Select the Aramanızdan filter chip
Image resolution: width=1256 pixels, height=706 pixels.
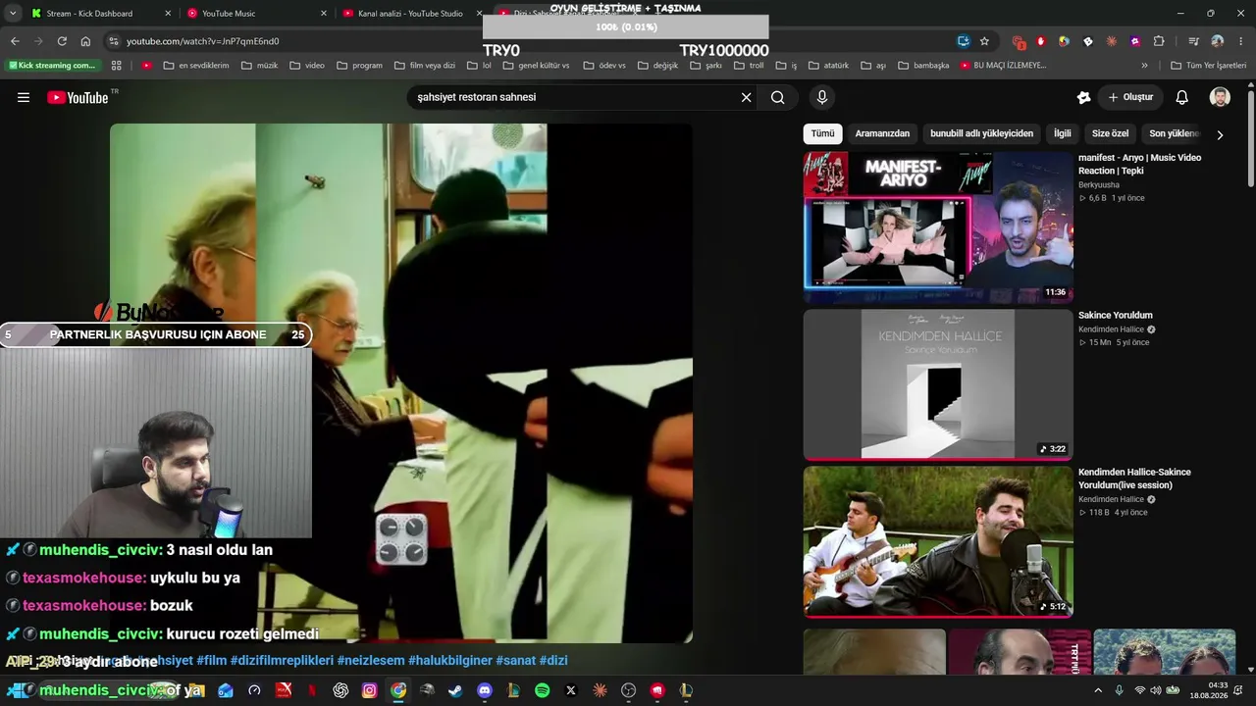[x=882, y=133]
